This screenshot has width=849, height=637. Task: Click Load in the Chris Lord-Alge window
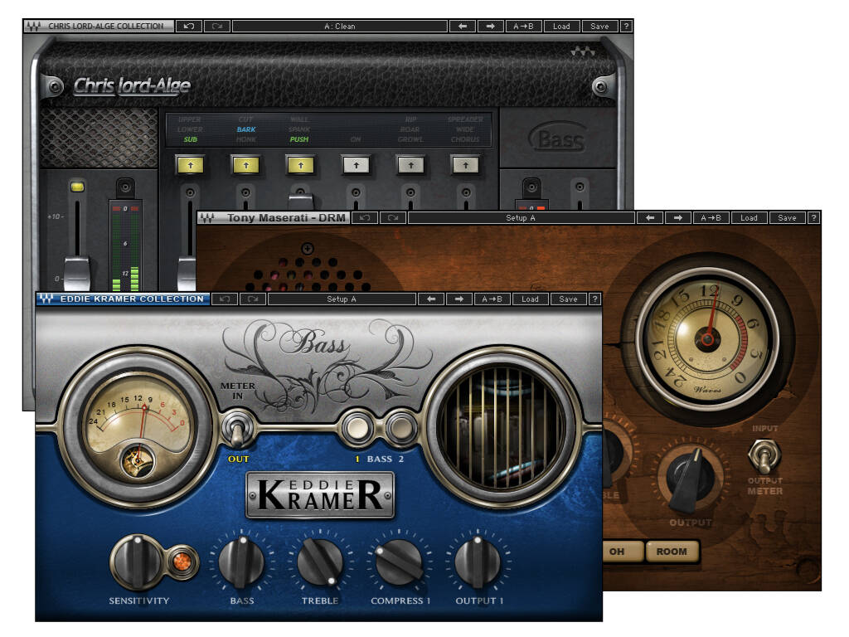coord(561,26)
